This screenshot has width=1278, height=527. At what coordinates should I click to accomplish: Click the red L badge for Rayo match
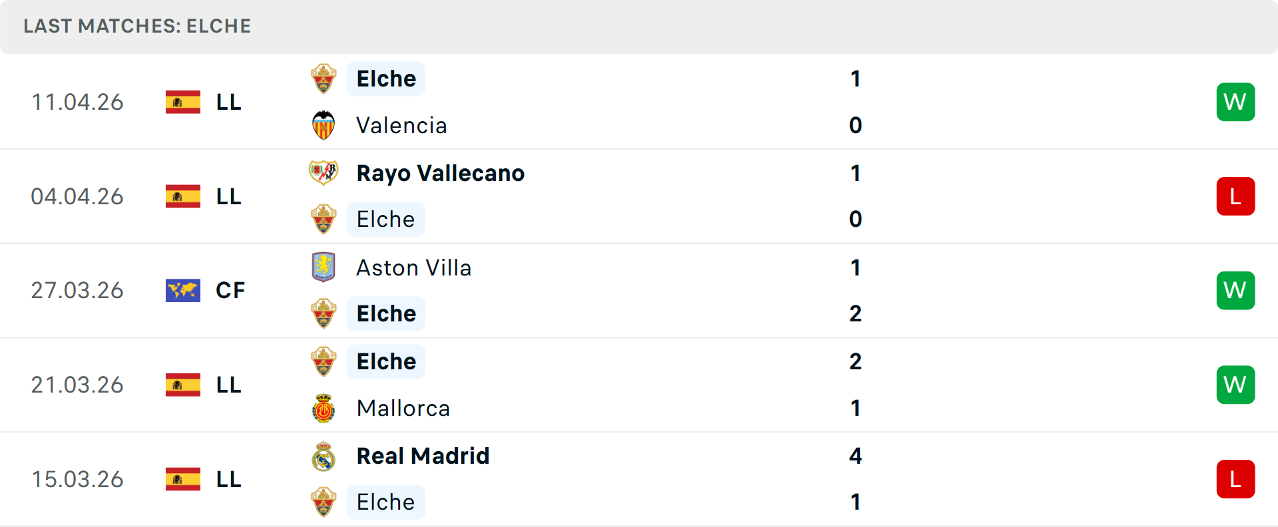pos(1235,196)
